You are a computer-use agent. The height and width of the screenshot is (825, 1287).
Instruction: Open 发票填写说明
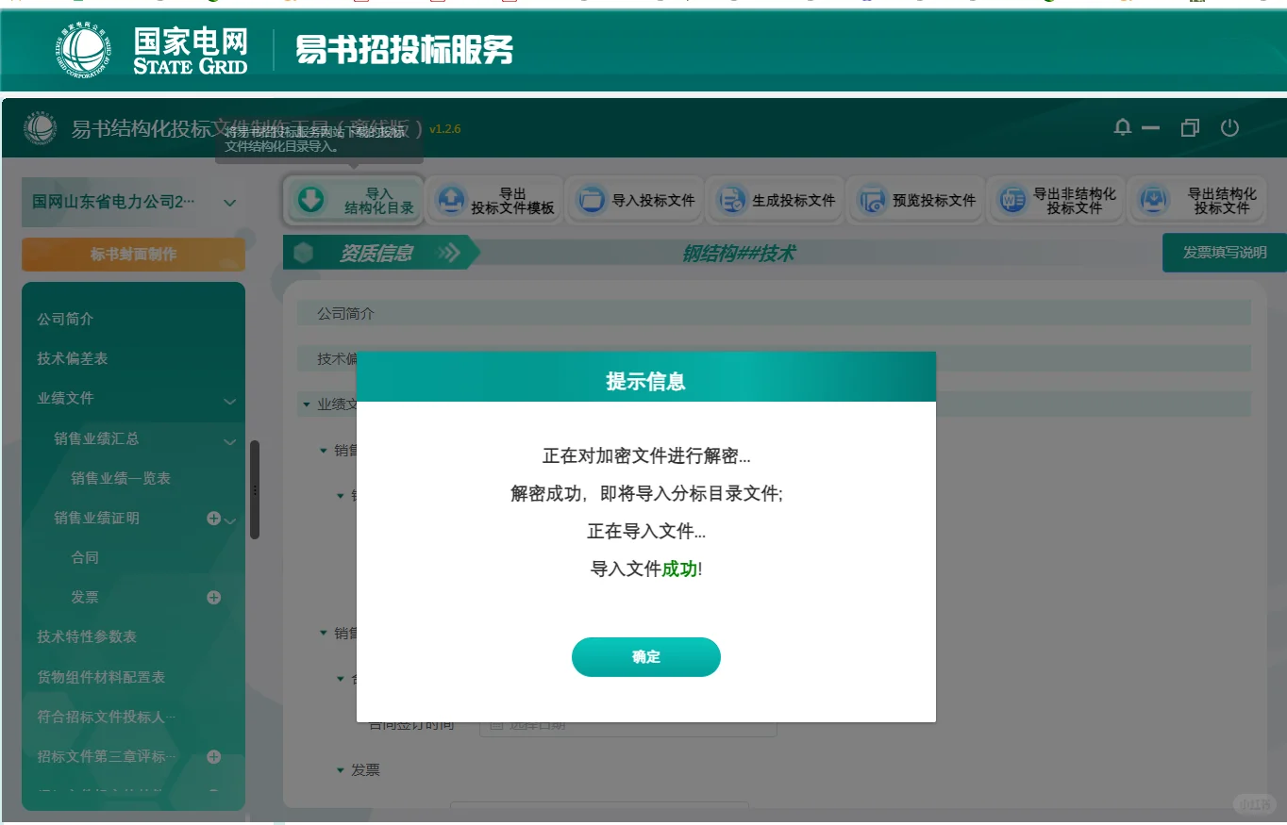tap(1223, 253)
